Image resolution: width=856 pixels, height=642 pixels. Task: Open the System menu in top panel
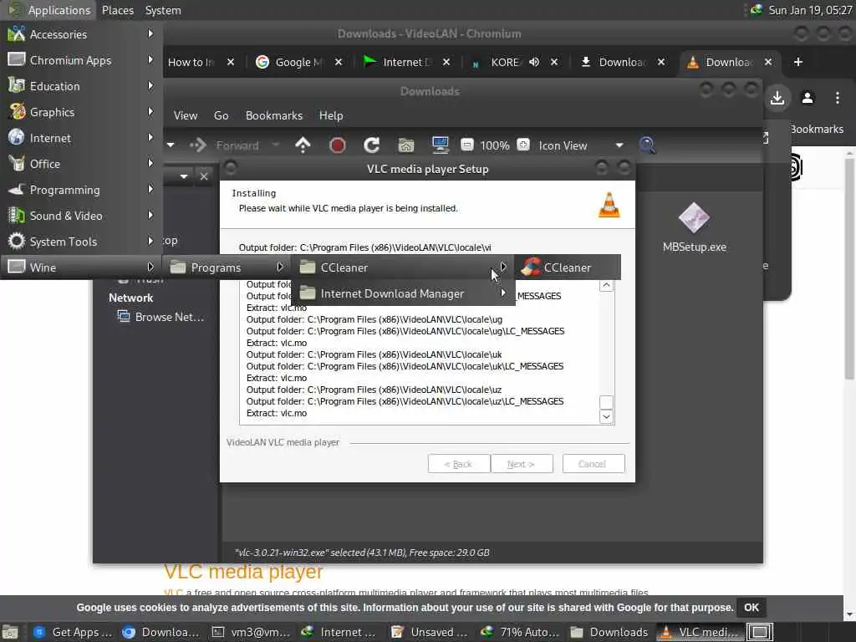pyautogui.click(x=163, y=10)
